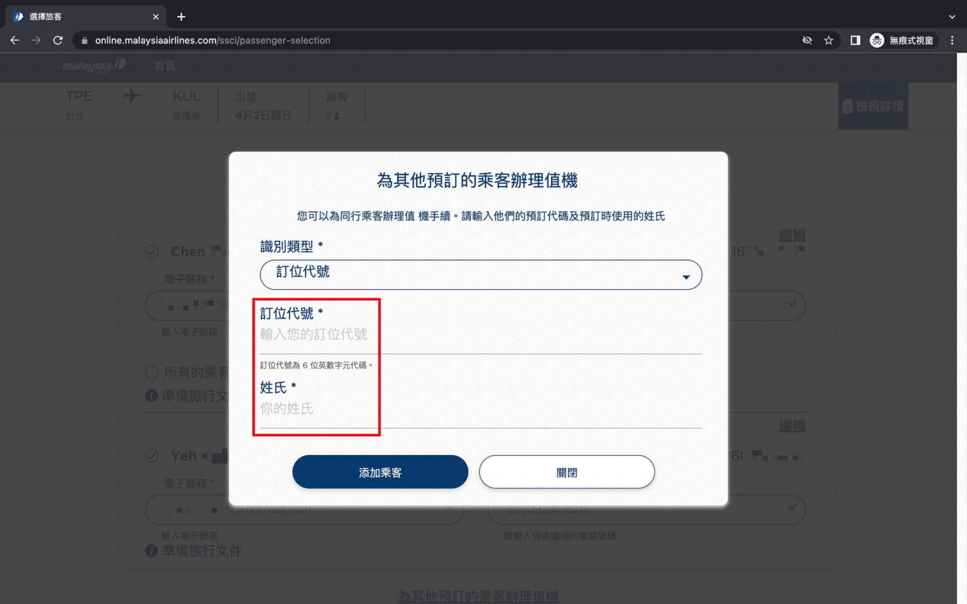967x604 pixels.
Task: Toggle the checkmark circle next to Chen
Action: (x=151, y=252)
